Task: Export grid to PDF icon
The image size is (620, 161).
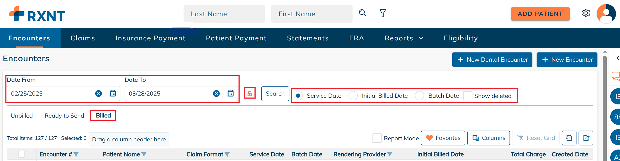Action: pyautogui.click(x=569, y=138)
